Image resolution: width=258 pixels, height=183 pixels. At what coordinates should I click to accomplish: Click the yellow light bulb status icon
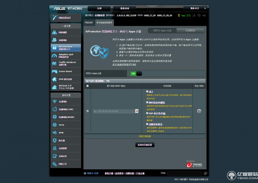click(179, 15)
